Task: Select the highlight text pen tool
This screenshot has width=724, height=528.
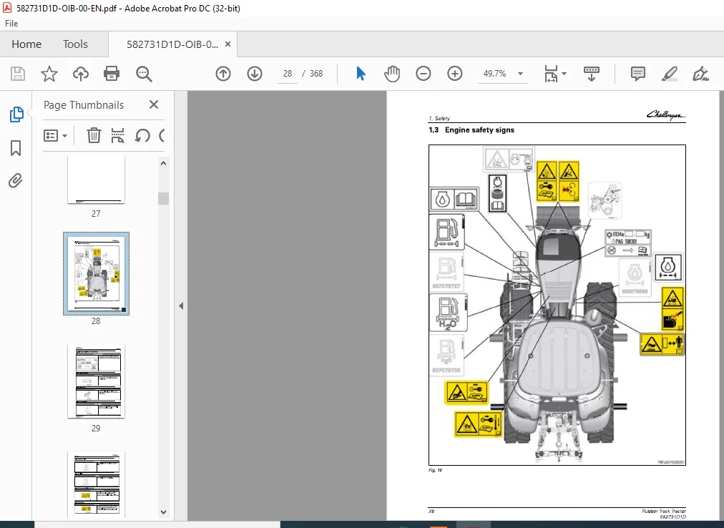Action: click(669, 74)
